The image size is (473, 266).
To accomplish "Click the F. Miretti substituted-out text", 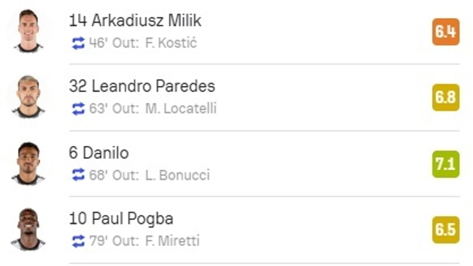I will tap(172, 241).
